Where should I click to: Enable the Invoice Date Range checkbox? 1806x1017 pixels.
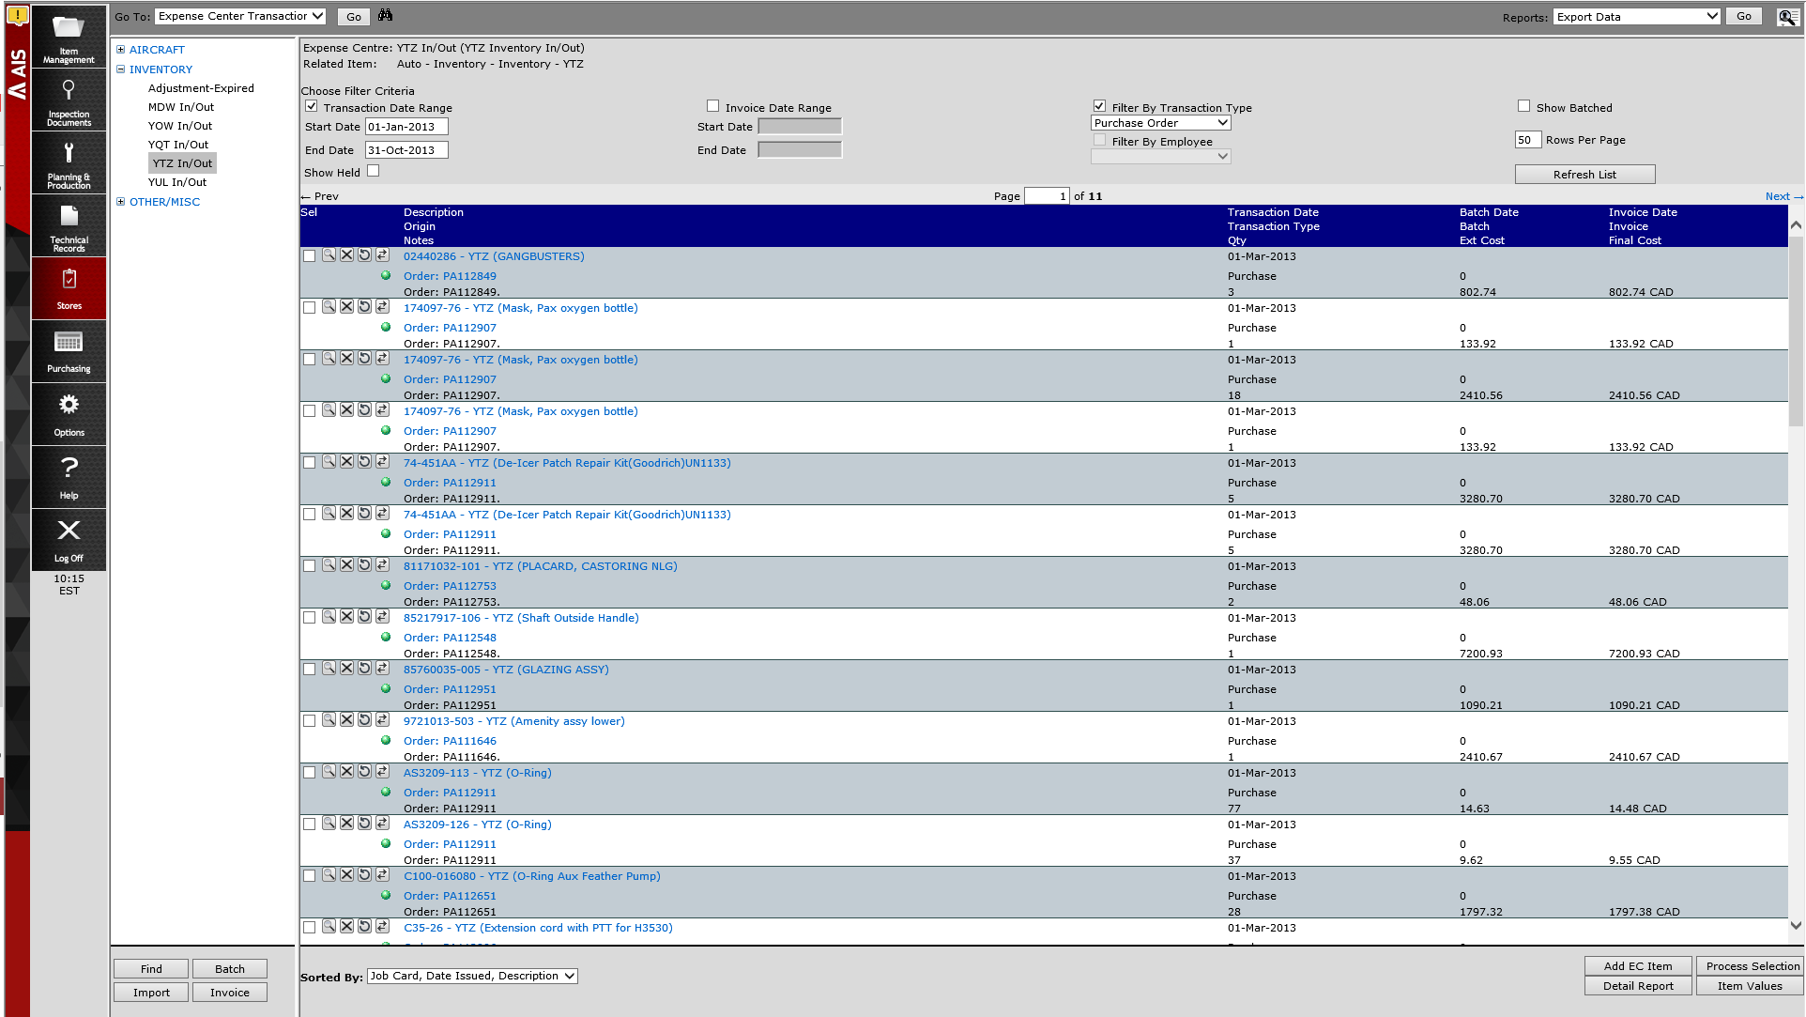[x=712, y=107]
